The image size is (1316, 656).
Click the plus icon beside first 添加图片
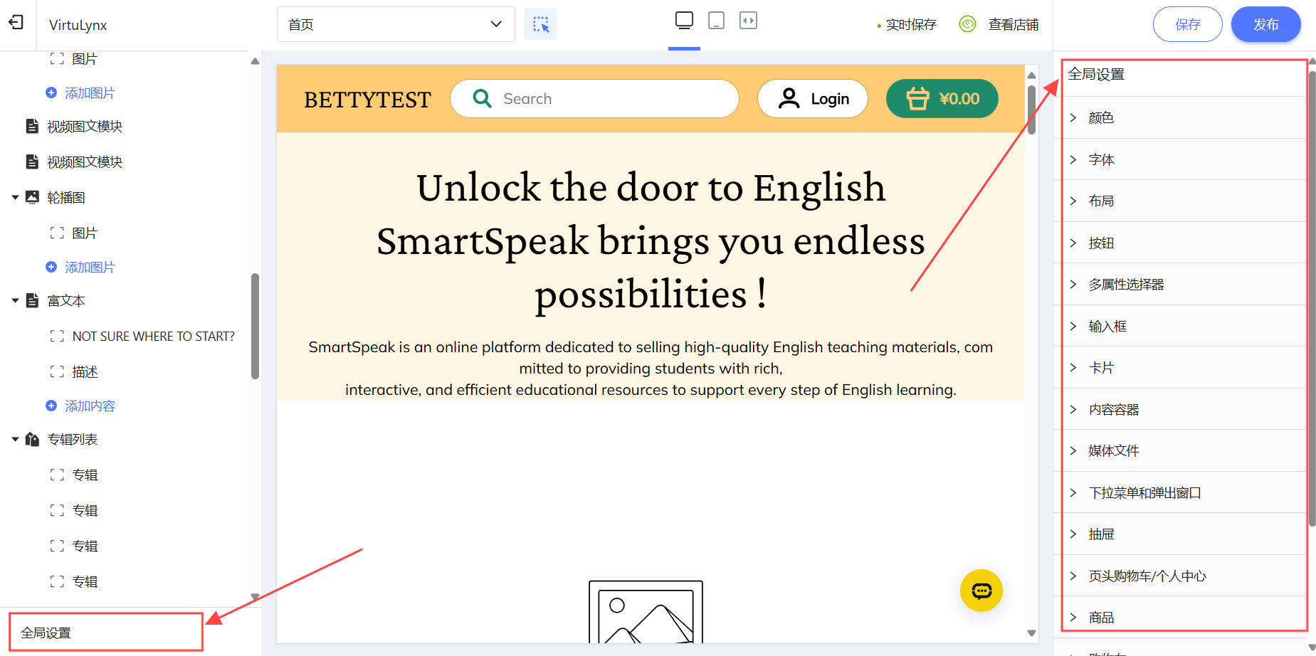click(51, 92)
